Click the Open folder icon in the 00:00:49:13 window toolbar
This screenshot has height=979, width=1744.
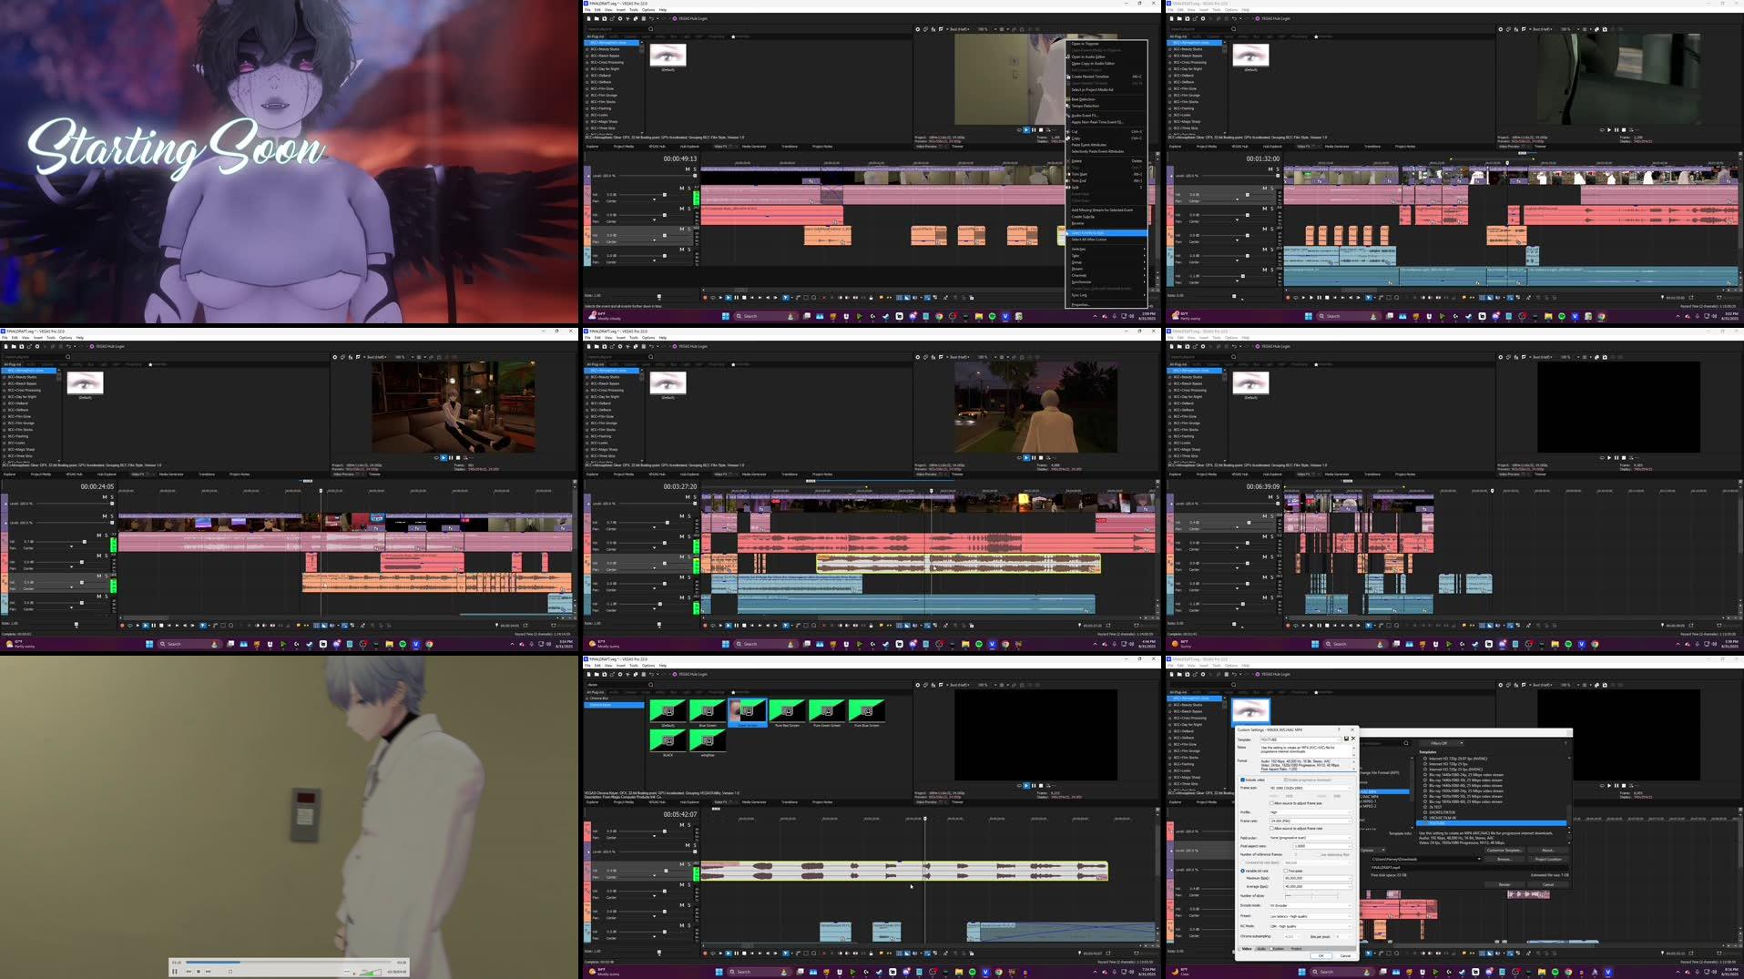tap(597, 18)
